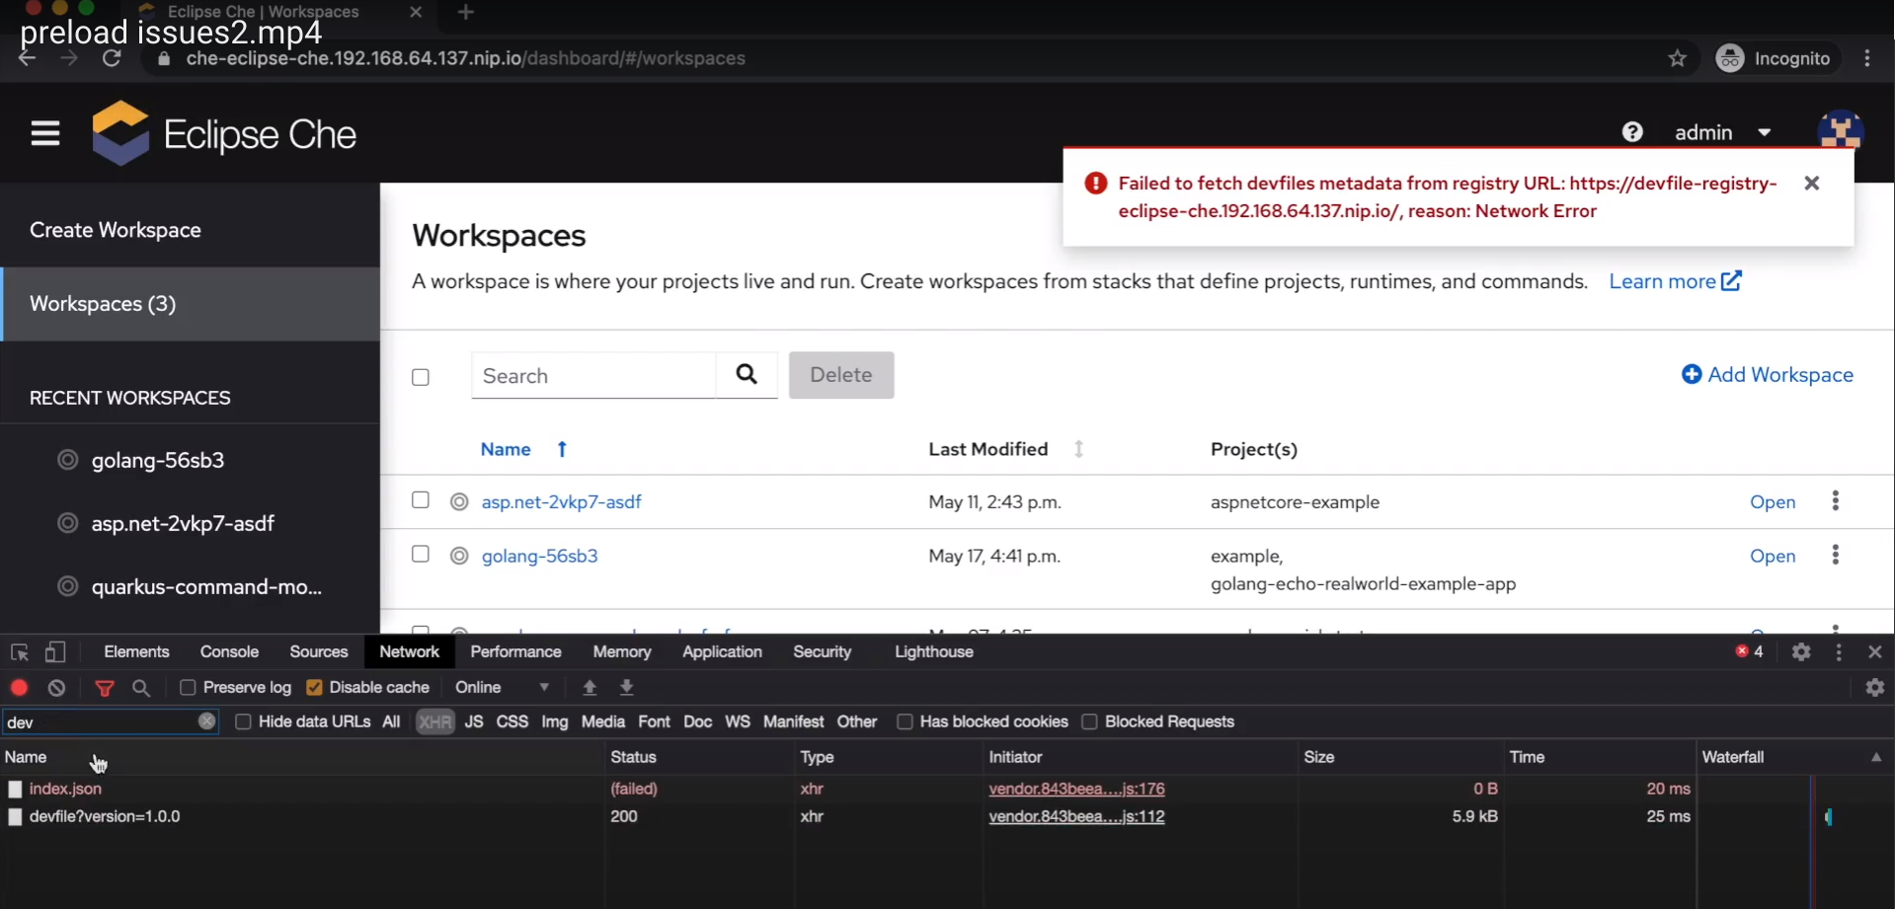Image resolution: width=1895 pixels, height=909 pixels.
Task: Stop the network recording with the red record button
Action: tap(18, 687)
